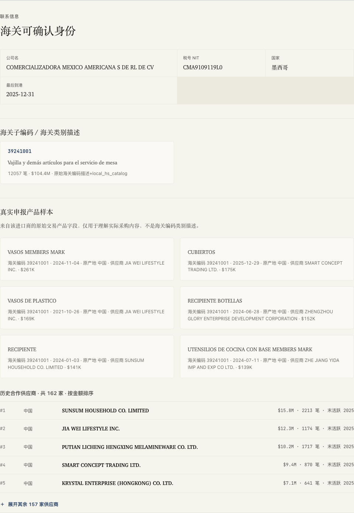Image resolution: width=354 pixels, height=513 pixels.
Task: Select tax number CMA9109119L0
Action: coord(203,67)
